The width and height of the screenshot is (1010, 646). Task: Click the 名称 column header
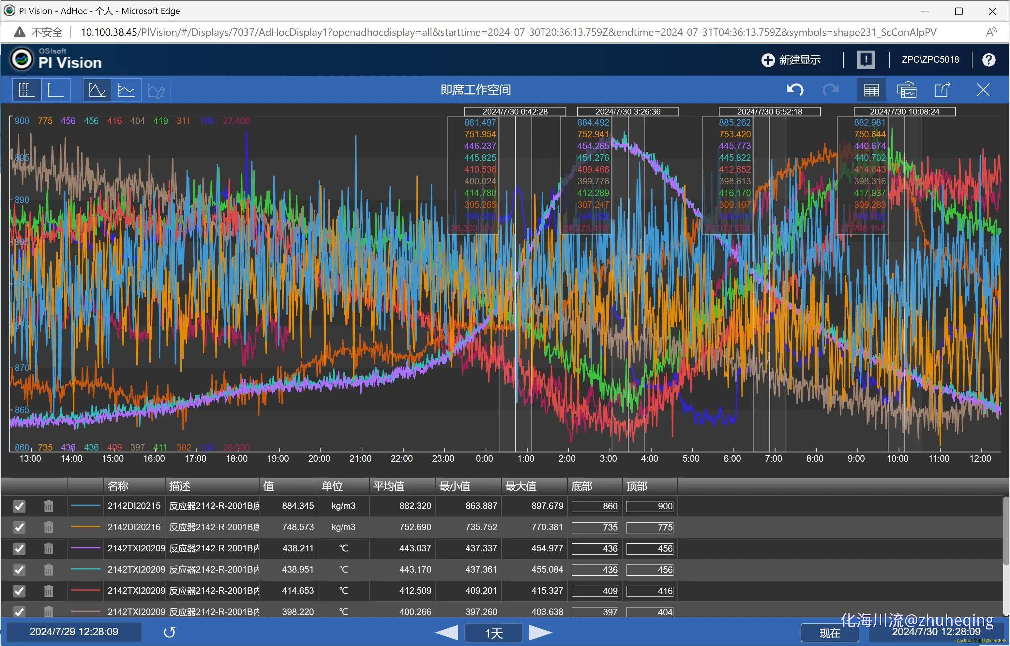(x=134, y=486)
